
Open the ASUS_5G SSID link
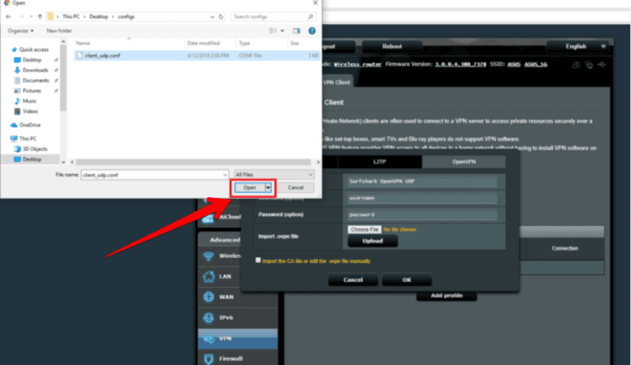536,64
